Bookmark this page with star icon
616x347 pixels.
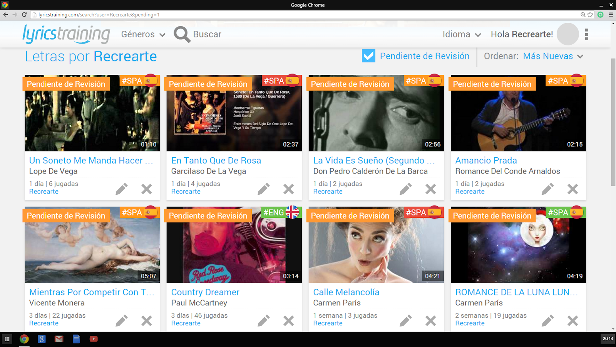pyautogui.click(x=590, y=15)
